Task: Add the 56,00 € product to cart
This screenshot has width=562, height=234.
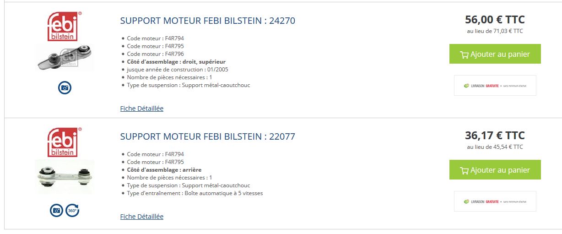Action: [x=495, y=54]
